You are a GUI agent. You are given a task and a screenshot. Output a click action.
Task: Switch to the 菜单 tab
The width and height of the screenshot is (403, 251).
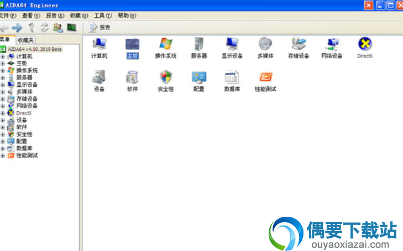point(6,40)
